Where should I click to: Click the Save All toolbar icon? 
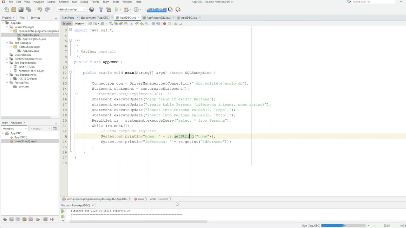[28, 9]
